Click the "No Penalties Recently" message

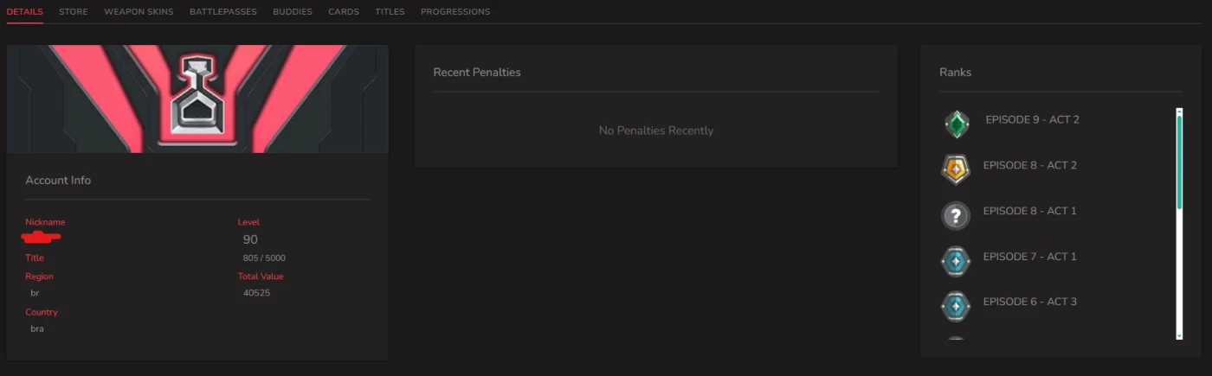coord(656,131)
